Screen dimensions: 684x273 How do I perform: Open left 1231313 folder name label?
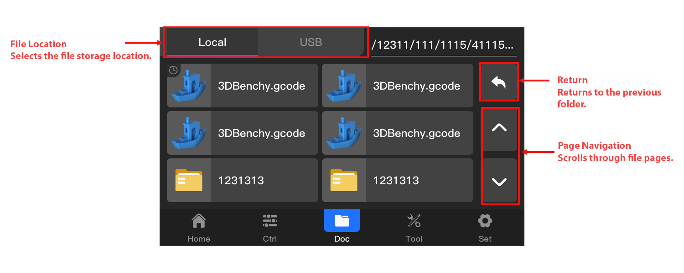coord(241,180)
